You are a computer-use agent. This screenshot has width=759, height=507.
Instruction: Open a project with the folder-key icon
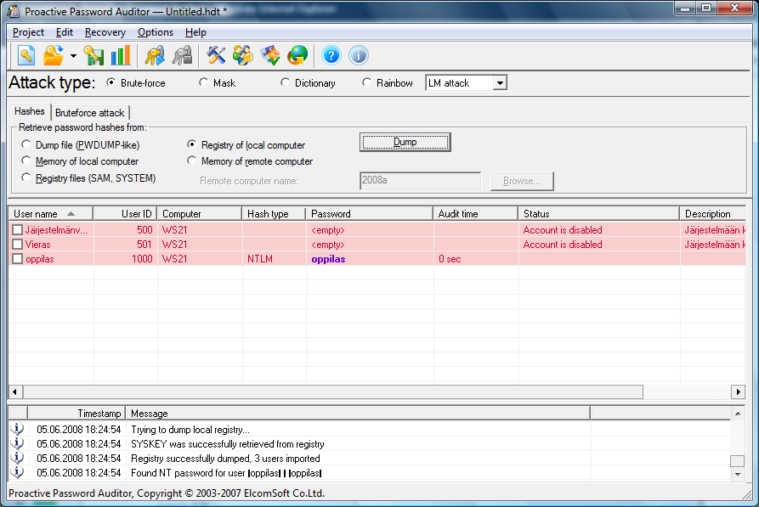[x=54, y=56]
